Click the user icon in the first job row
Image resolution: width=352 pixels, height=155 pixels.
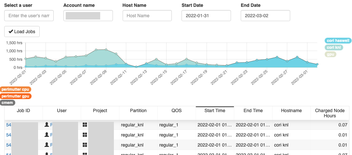pos(47,124)
